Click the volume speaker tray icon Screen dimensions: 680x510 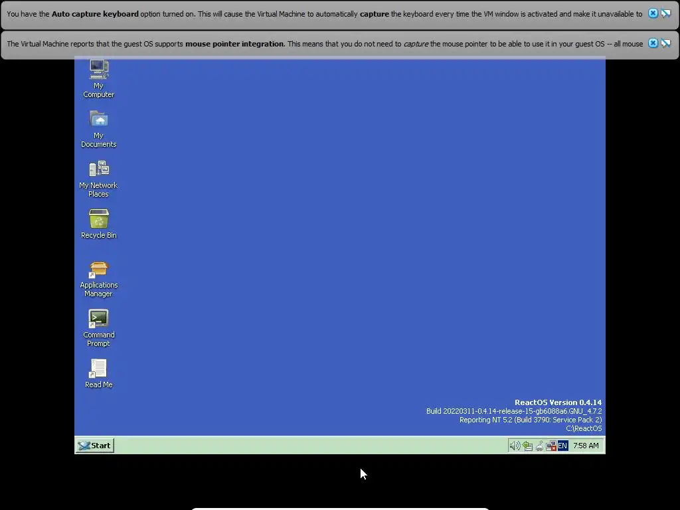tap(515, 446)
